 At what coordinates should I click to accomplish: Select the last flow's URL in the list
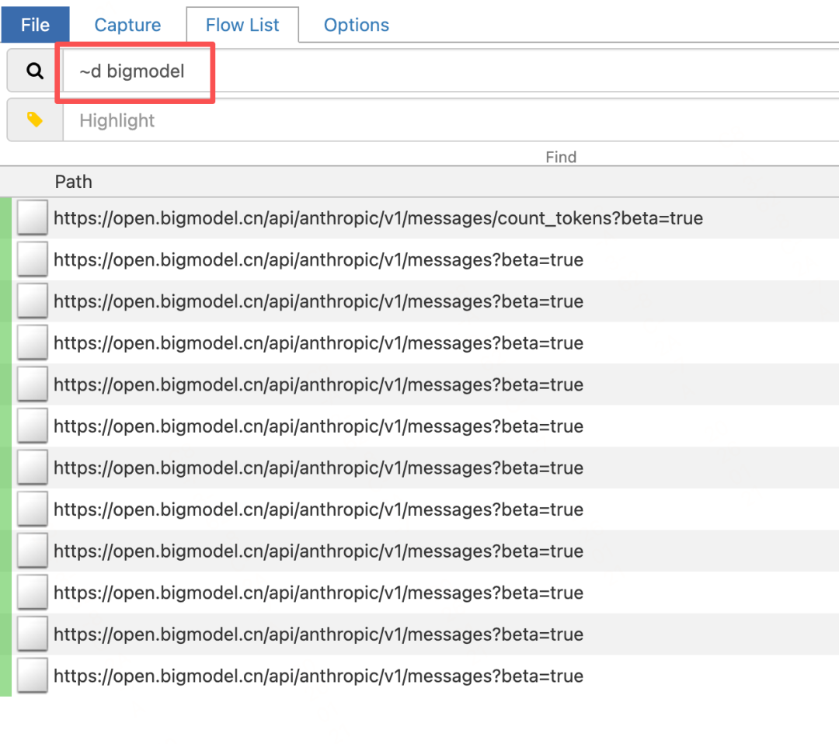[x=319, y=676]
